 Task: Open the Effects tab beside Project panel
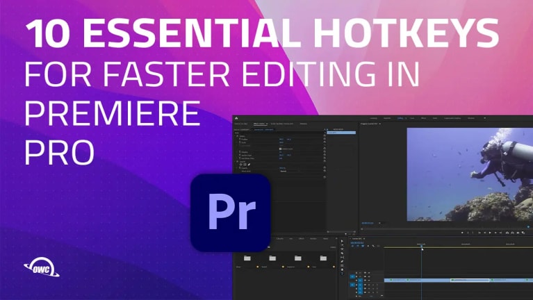point(302,238)
